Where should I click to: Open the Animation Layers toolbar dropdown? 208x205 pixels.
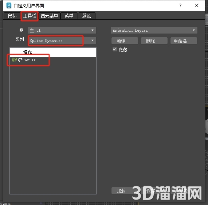click(154, 30)
